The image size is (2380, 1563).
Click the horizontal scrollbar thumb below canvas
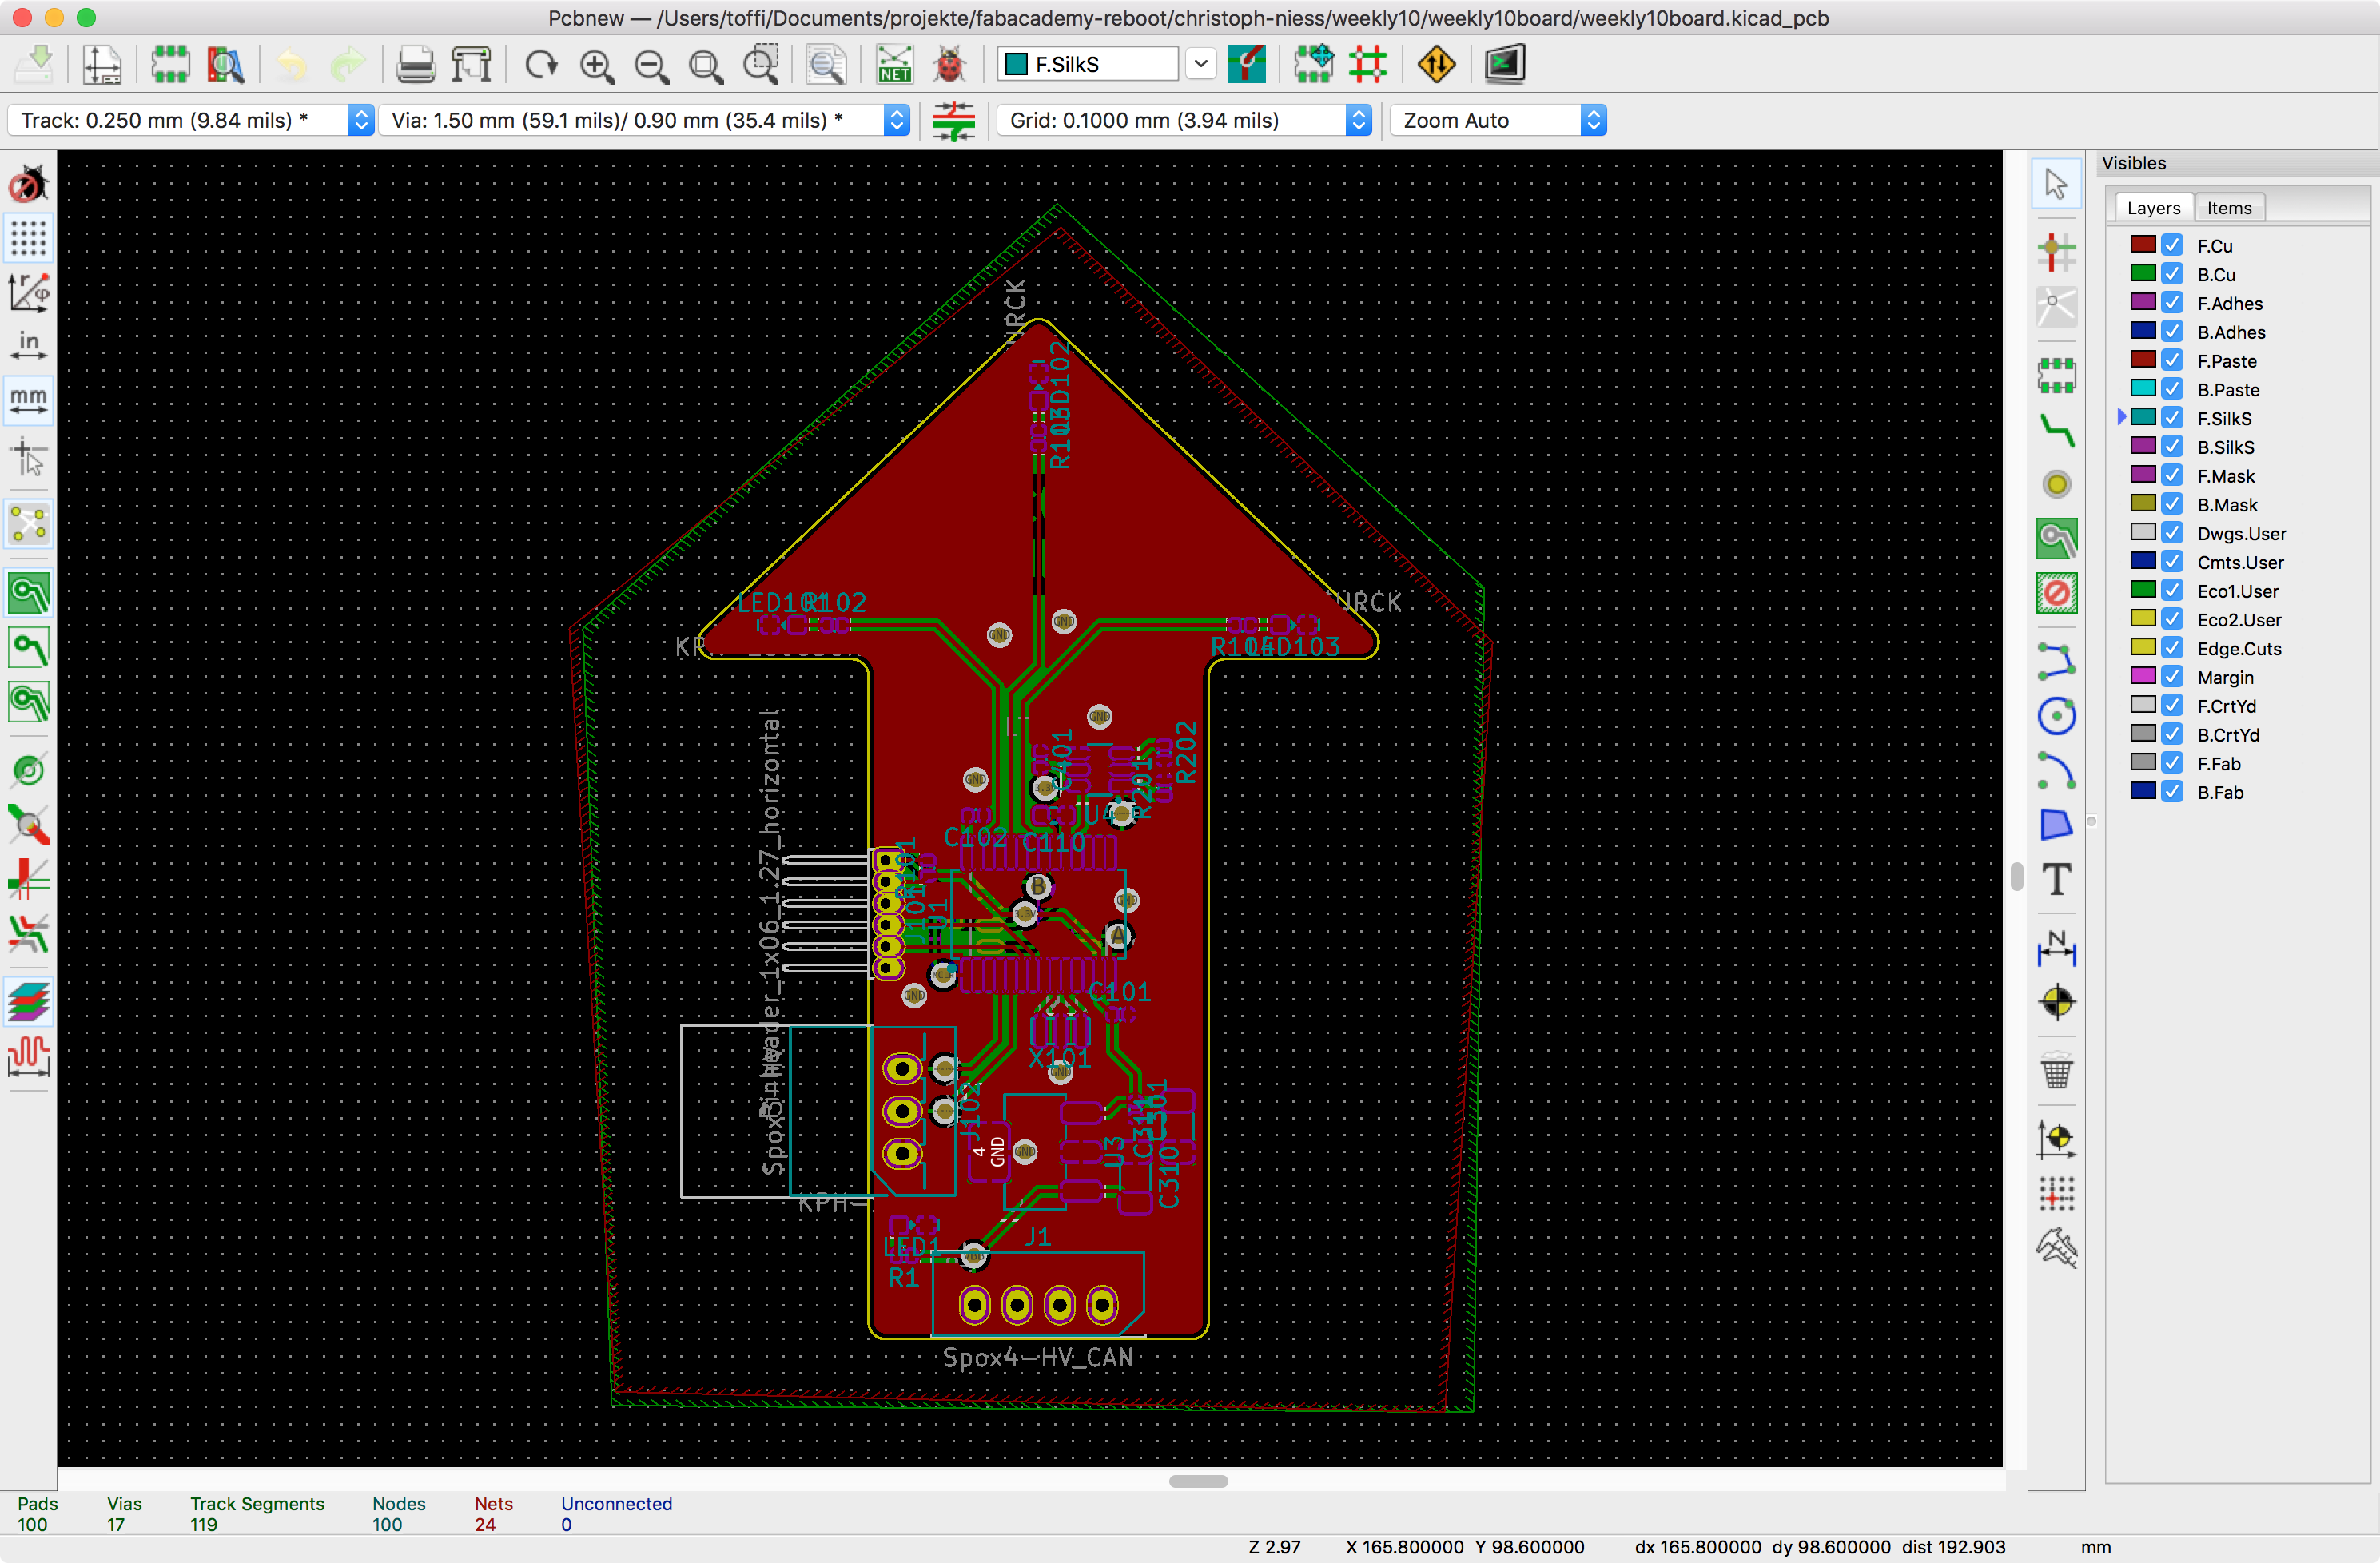point(1198,1481)
